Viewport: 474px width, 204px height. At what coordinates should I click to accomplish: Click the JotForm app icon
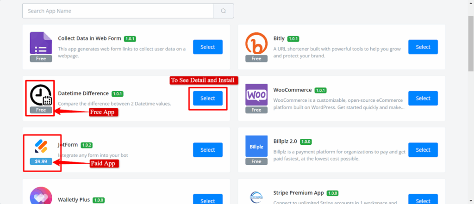point(42,146)
